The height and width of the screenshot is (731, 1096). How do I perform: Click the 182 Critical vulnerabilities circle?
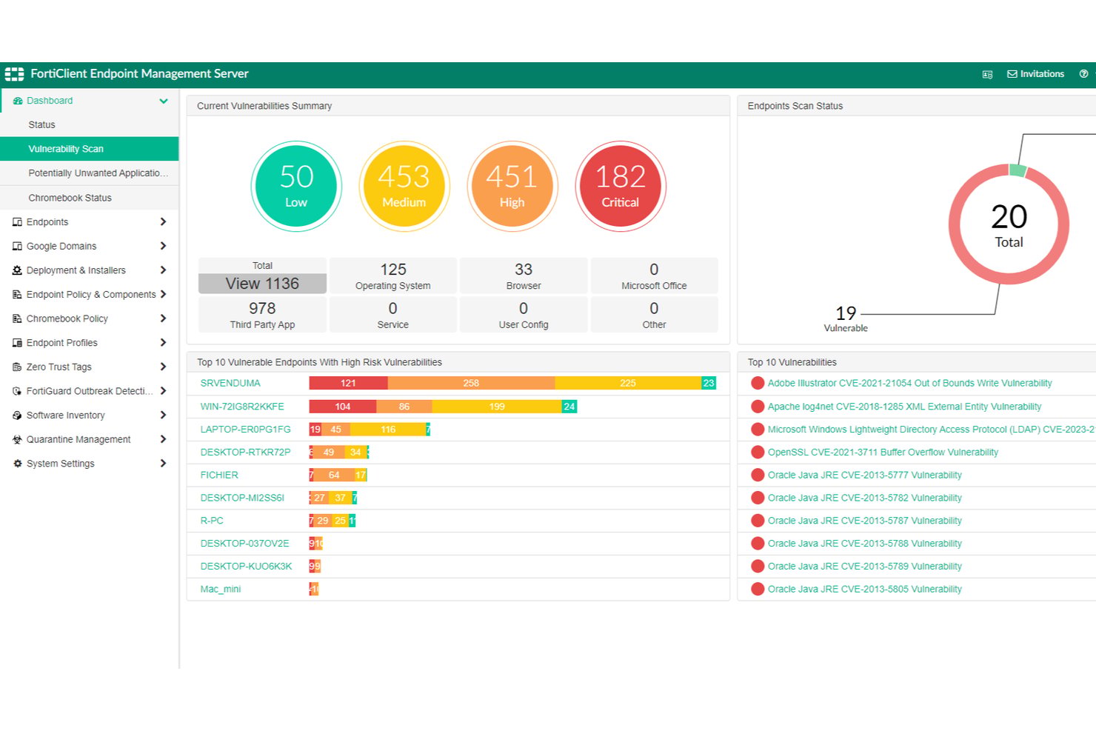coord(621,186)
